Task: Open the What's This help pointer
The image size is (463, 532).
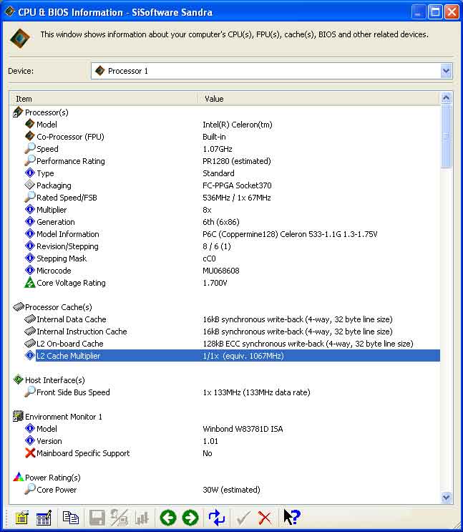Action: 291,517
